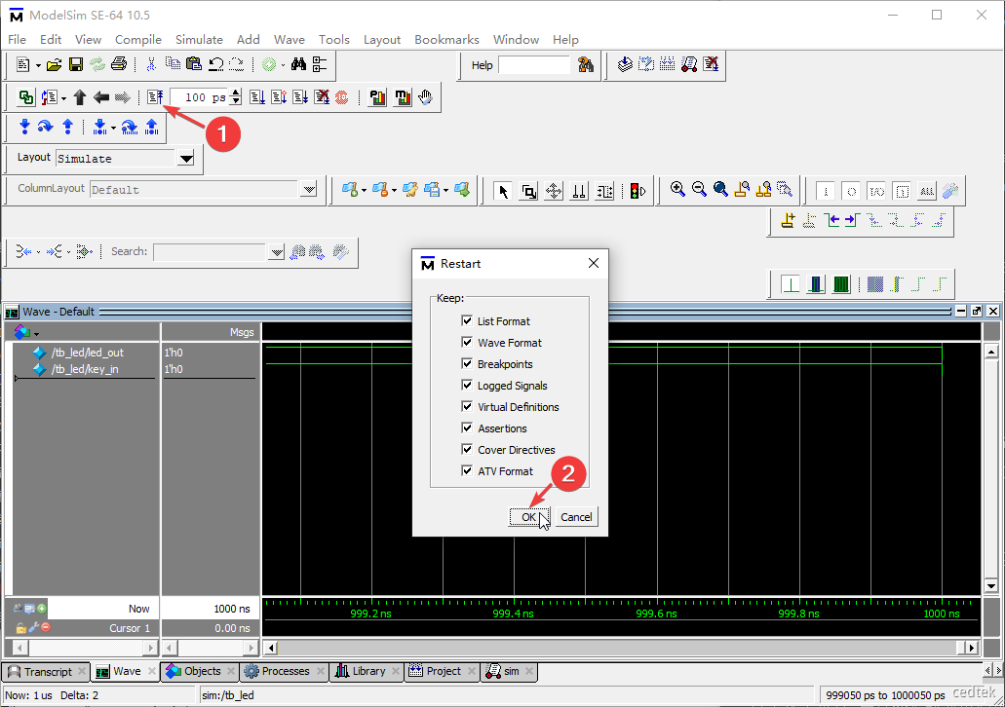Open the Layout Simulate dropdown
This screenshot has height=707, width=1005.
tap(186, 158)
